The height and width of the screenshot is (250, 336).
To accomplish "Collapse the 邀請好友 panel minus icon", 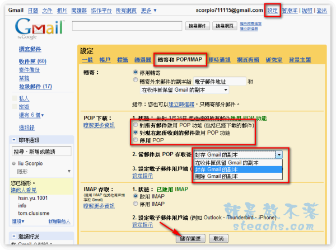I will (13, 236).
